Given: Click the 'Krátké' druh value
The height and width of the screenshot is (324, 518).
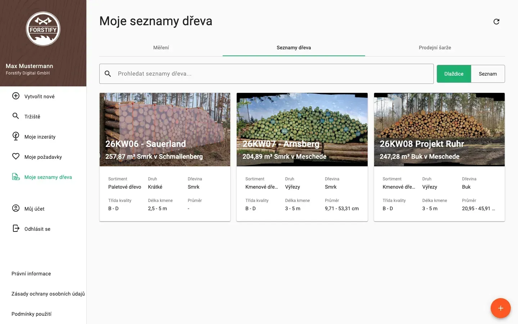Looking at the screenshot, I should [x=155, y=187].
